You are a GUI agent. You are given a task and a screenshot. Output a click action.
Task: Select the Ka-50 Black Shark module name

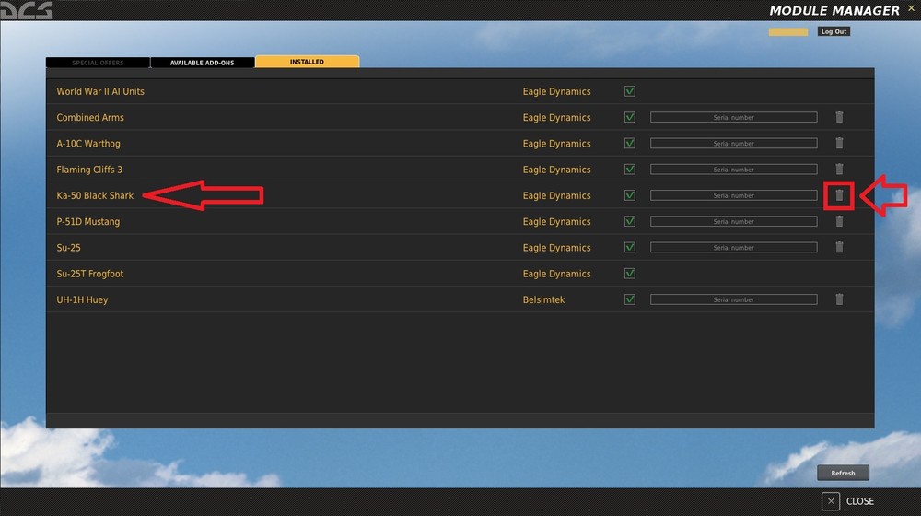click(95, 195)
